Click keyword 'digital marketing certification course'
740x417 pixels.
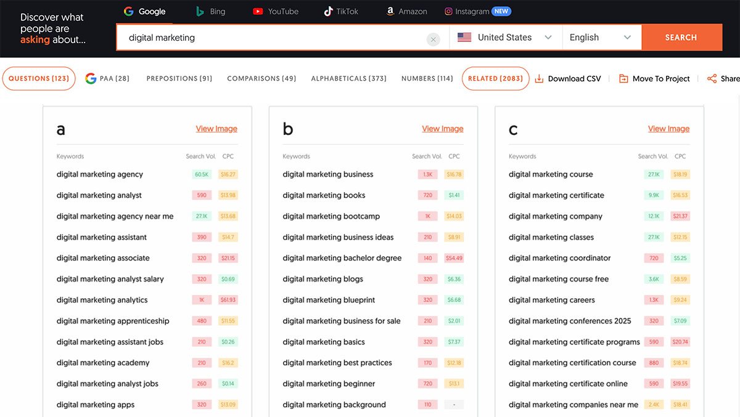572,363
